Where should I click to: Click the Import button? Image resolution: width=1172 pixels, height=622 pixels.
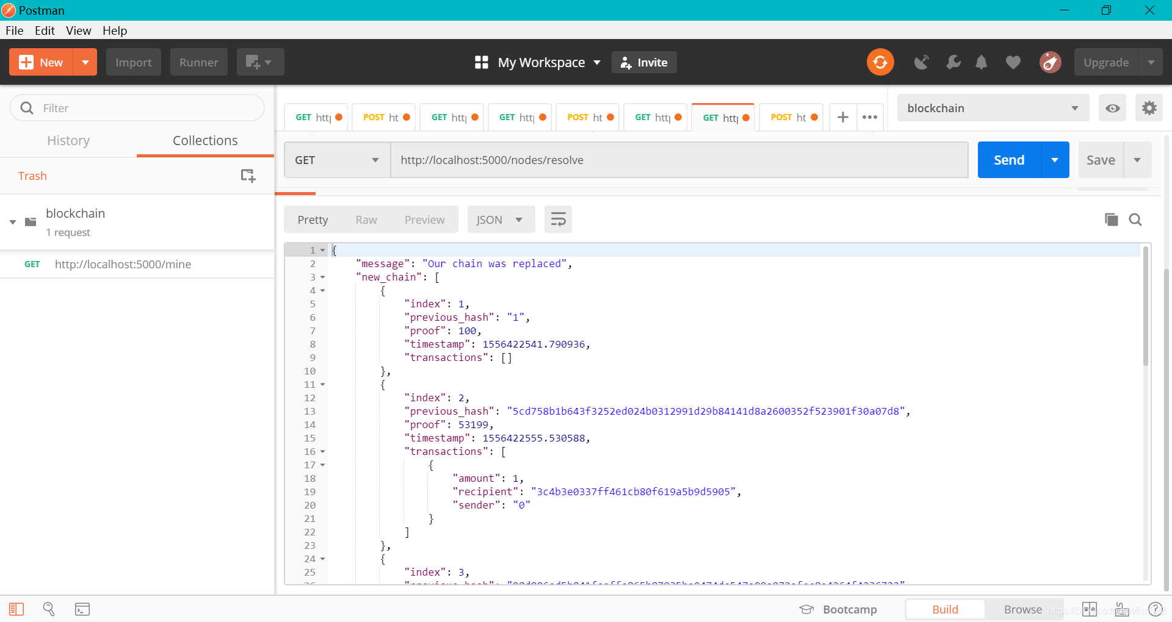pyautogui.click(x=134, y=62)
